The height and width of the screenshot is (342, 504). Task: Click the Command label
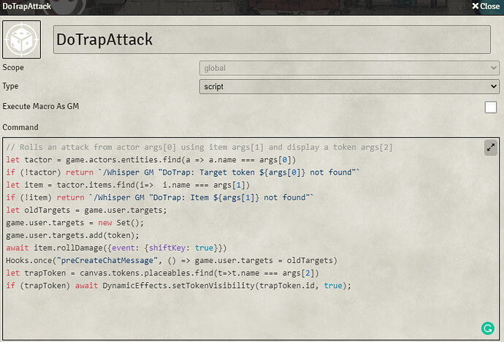[x=20, y=127]
